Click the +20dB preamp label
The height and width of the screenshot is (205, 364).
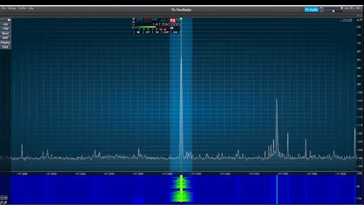[346, 20]
